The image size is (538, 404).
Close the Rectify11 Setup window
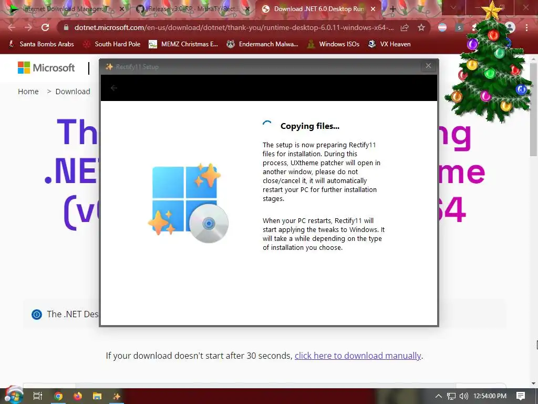pos(428,66)
